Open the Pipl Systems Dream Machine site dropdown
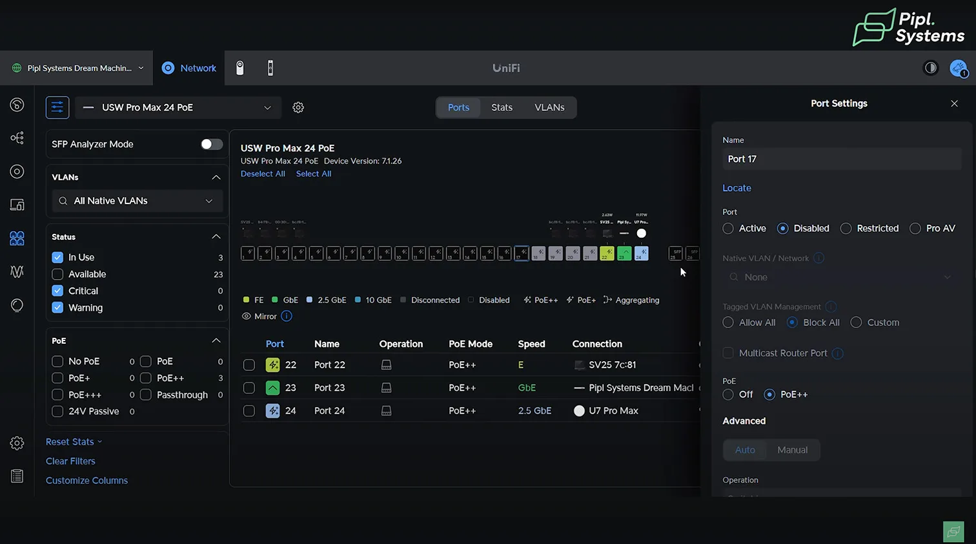Screen dimensions: 976x544 [77, 68]
